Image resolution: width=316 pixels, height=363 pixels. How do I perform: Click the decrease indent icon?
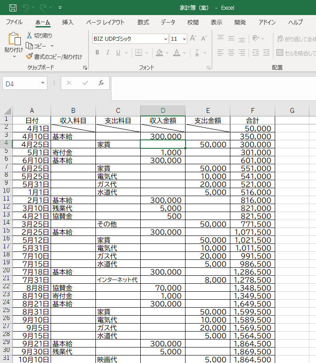256,53
